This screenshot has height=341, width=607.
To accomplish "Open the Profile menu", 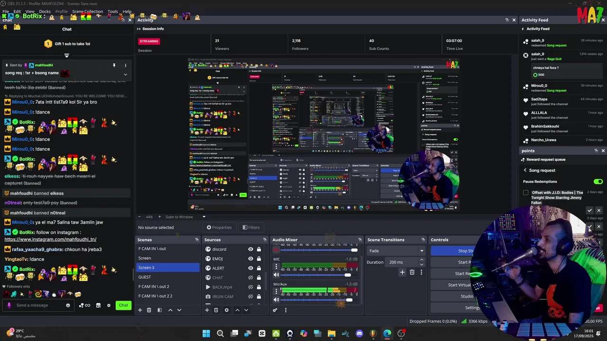I will (x=61, y=11).
